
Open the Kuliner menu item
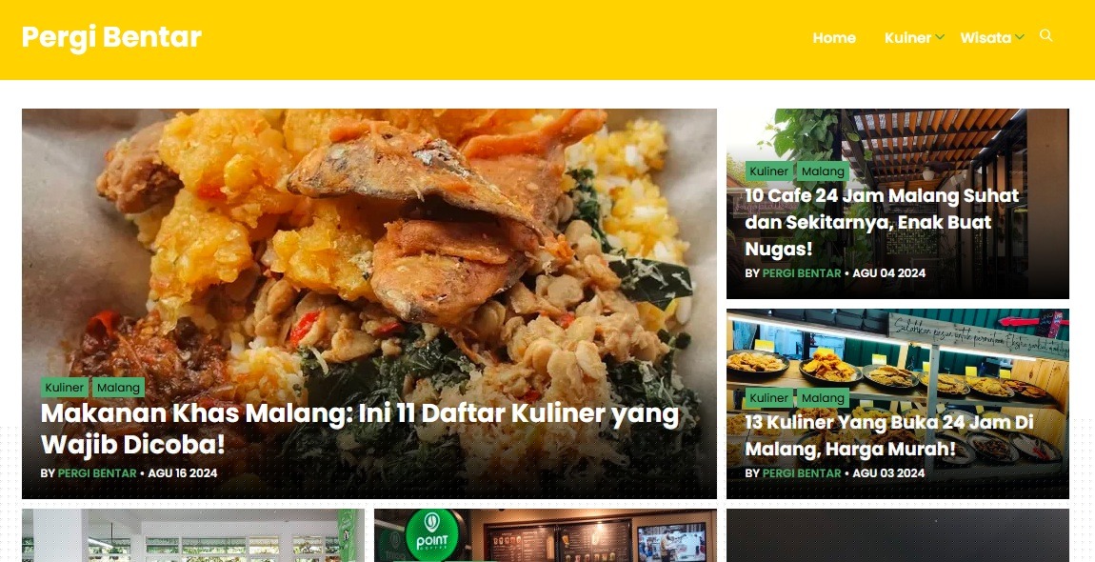coord(907,38)
